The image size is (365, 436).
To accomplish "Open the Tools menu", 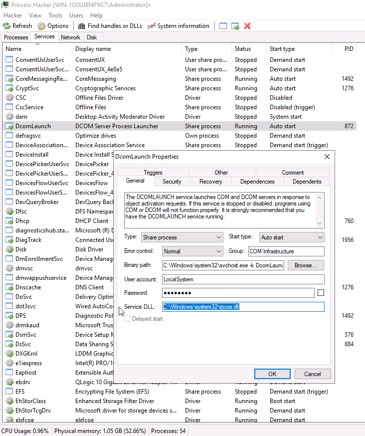I will (55, 15).
